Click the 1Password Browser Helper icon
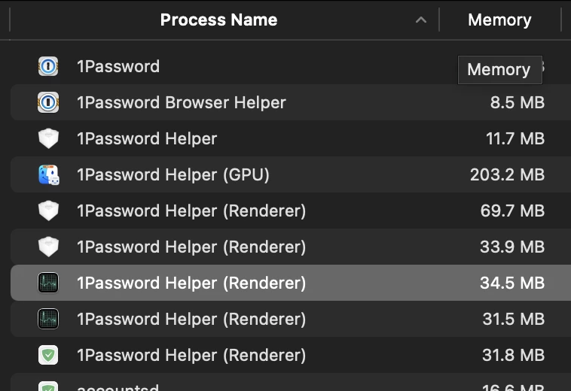 click(x=48, y=102)
